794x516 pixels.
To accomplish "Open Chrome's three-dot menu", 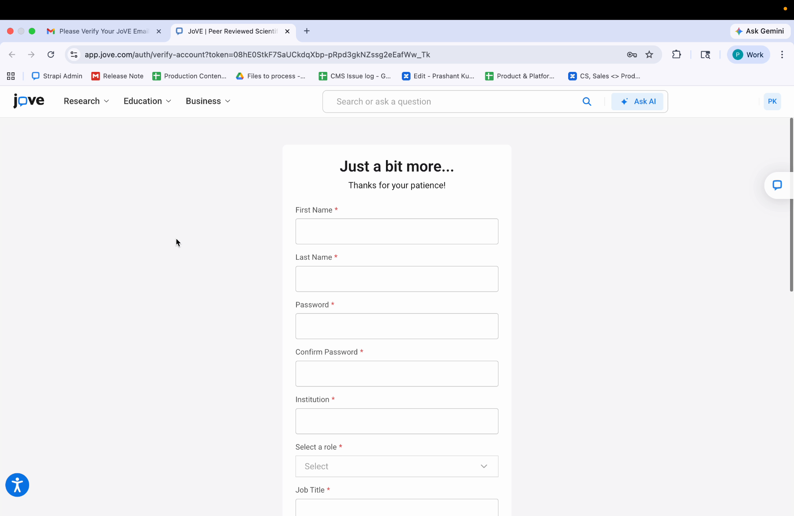I will (782, 55).
